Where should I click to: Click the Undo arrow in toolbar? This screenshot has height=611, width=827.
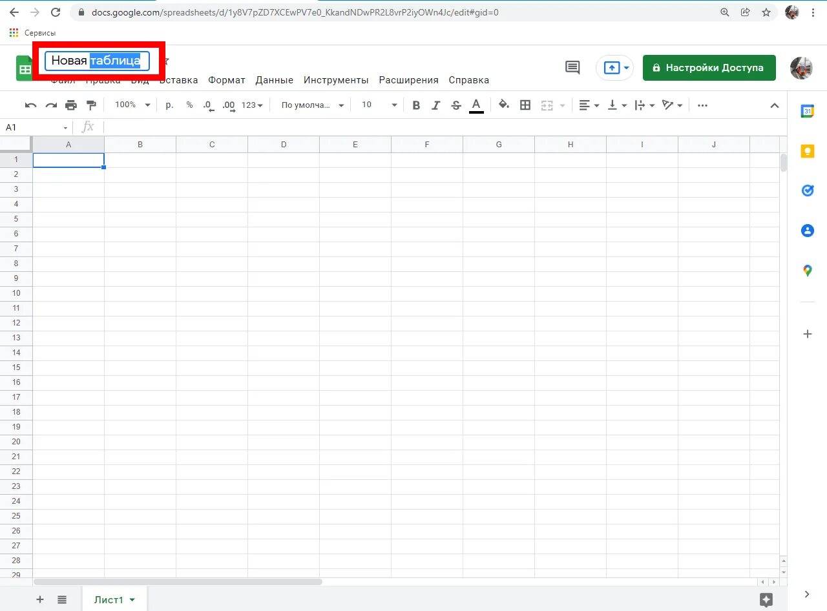pyautogui.click(x=30, y=105)
